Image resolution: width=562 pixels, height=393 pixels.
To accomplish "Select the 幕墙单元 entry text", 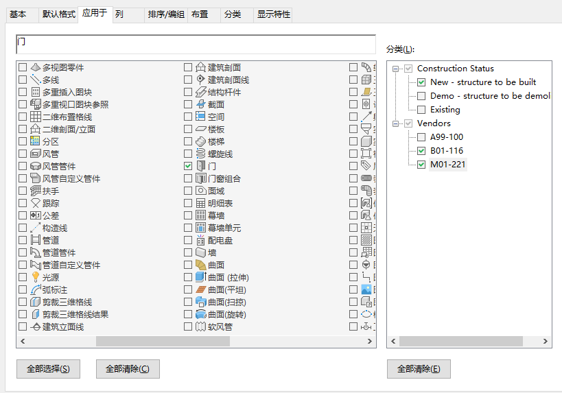I will pyautogui.click(x=224, y=228).
